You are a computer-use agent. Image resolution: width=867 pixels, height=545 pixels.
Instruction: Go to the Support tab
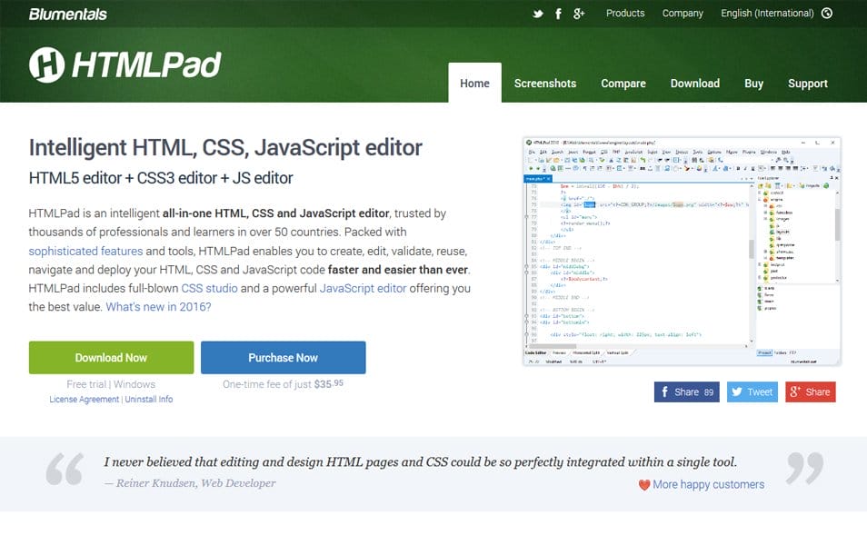click(x=807, y=84)
